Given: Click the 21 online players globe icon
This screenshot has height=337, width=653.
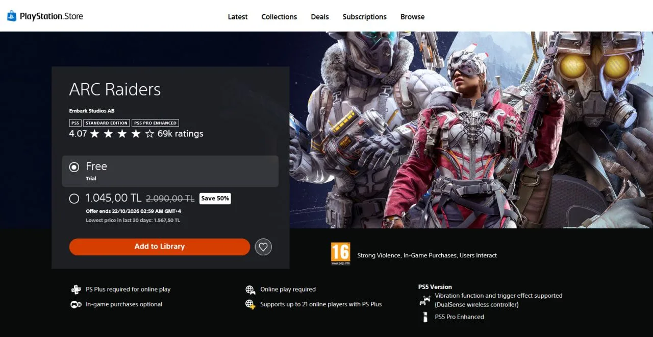Looking at the screenshot, I should pyautogui.click(x=250, y=304).
